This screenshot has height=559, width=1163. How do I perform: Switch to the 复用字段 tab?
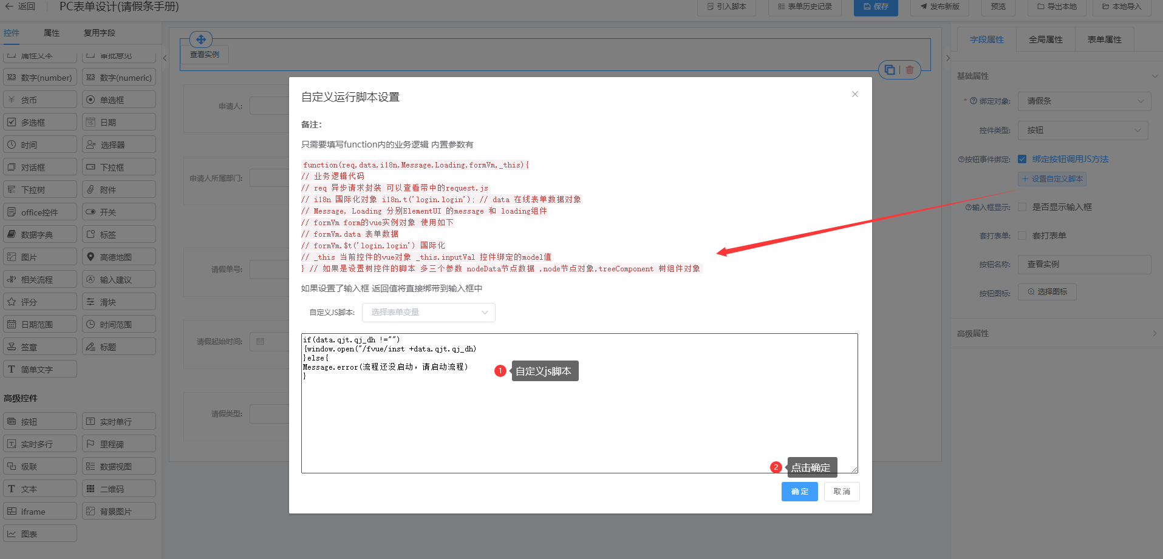[x=99, y=33]
